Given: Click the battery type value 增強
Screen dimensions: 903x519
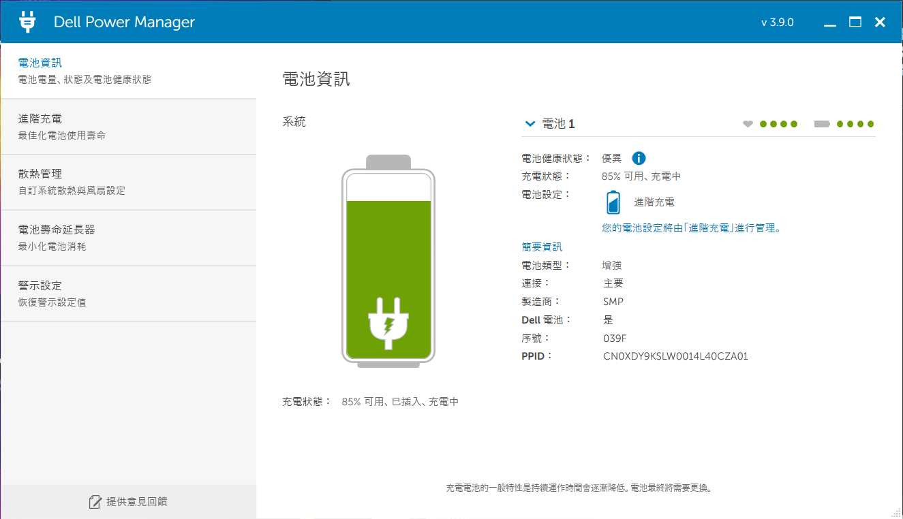Looking at the screenshot, I should (611, 265).
